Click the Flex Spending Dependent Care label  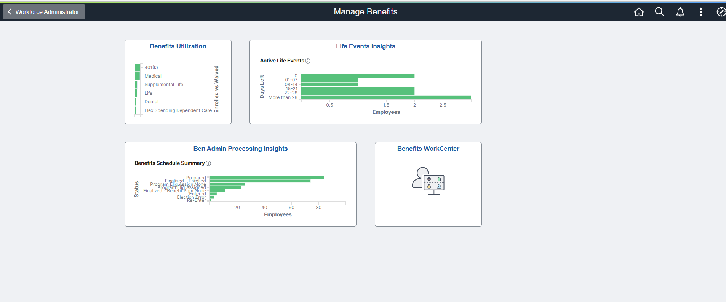point(178,110)
